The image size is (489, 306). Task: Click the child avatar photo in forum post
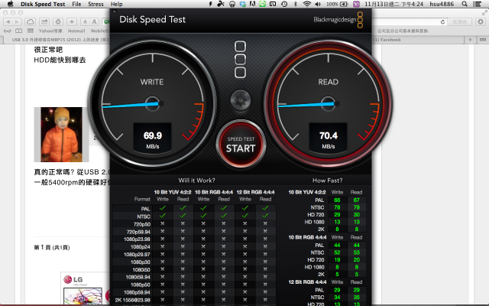[61, 135]
